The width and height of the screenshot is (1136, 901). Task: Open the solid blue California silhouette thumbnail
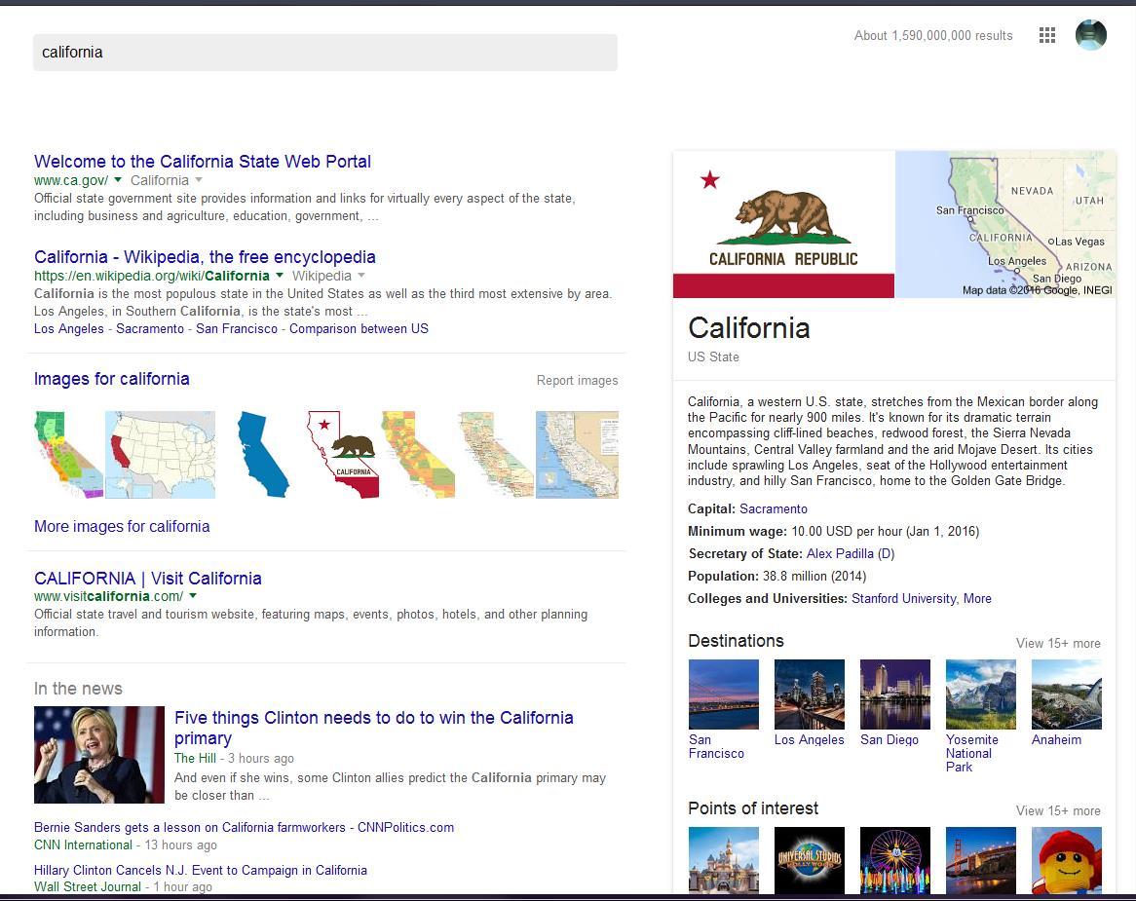coord(263,455)
